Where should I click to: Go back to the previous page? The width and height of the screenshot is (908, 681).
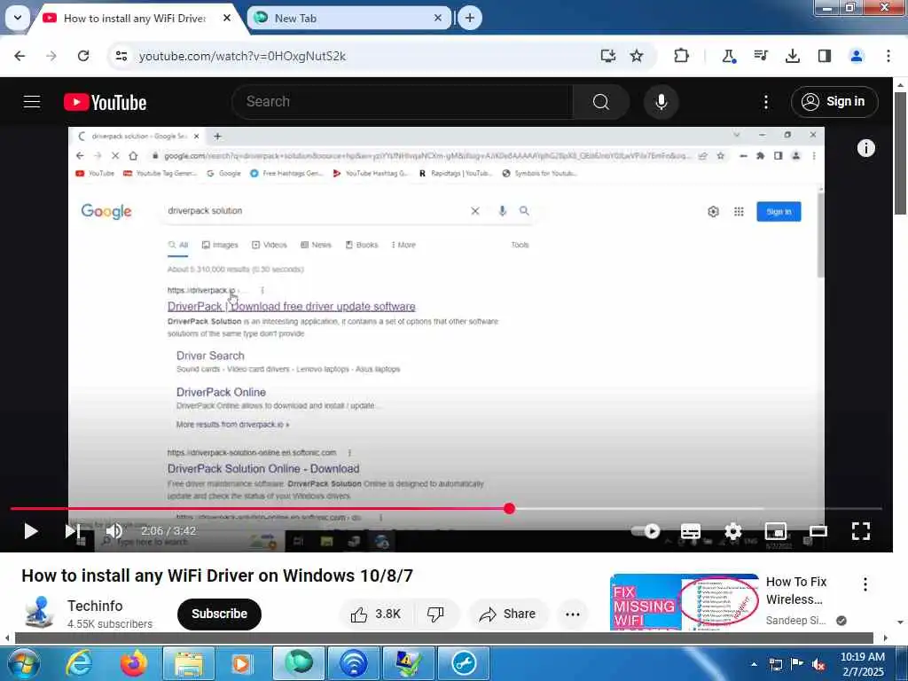point(20,56)
